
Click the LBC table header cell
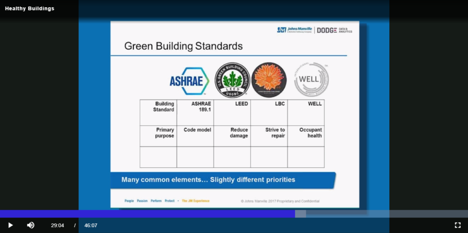pyautogui.click(x=269, y=112)
